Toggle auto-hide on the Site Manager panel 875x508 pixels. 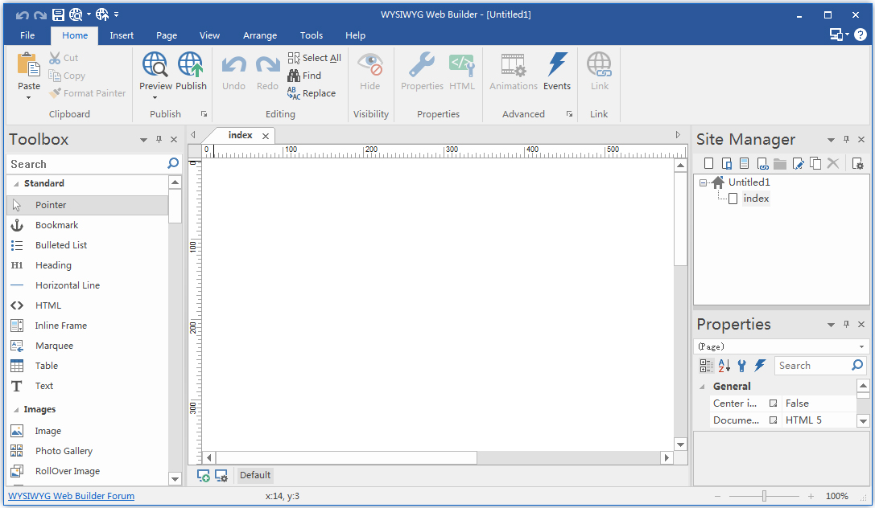pos(846,139)
